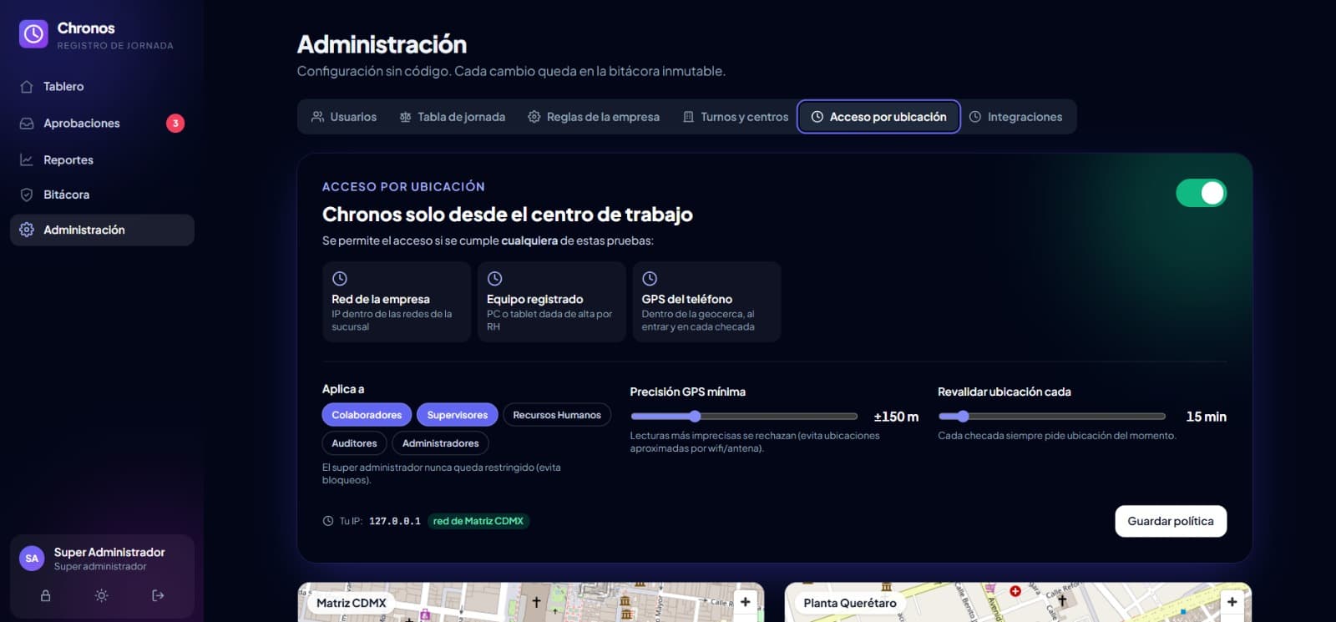Click the Red de la empresa card icon

pyautogui.click(x=340, y=279)
